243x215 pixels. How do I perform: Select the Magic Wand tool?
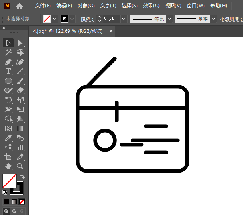[8, 53]
